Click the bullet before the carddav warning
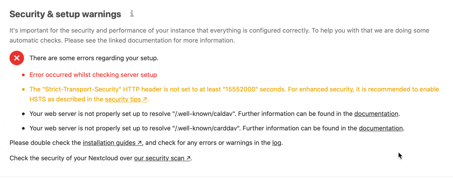 pos(23,128)
